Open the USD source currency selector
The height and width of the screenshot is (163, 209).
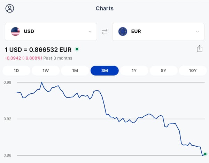pyautogui.click(x=51, y=32)
